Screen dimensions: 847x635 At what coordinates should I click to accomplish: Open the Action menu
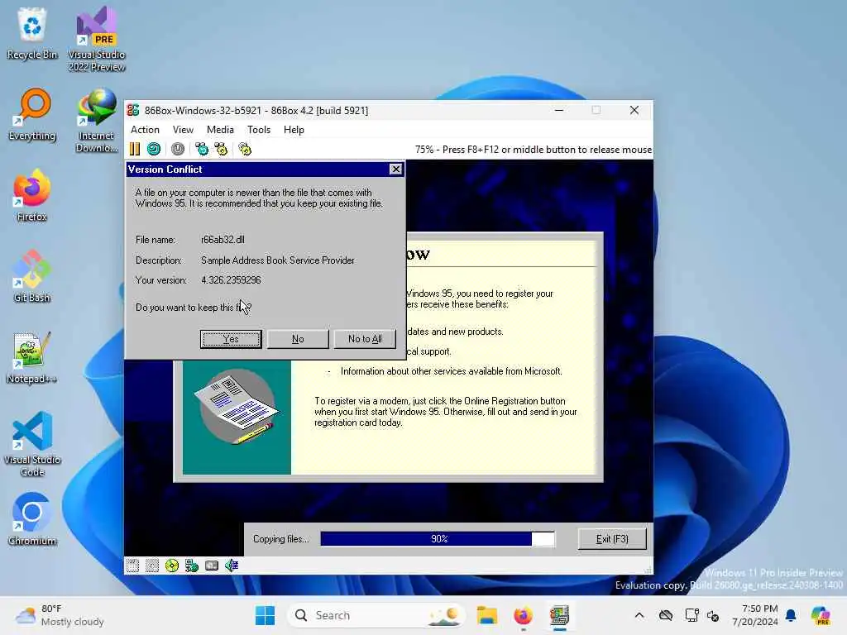pos(145,130)
